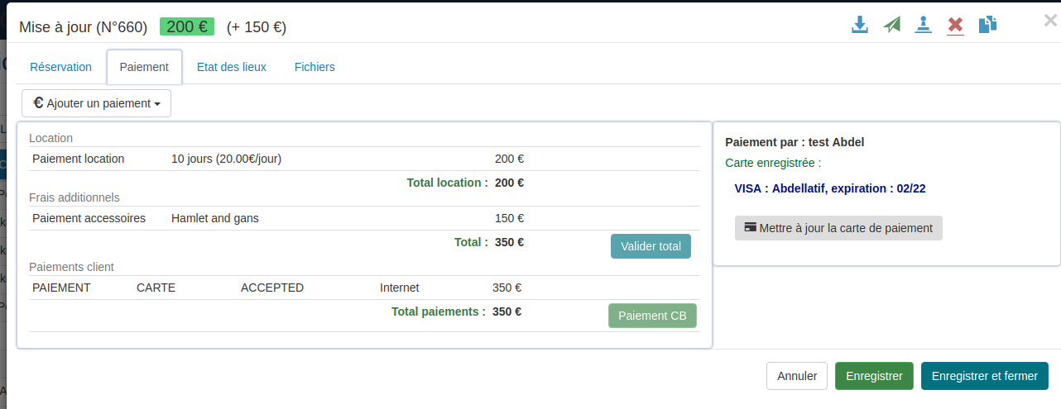Screen dimensions: 1061x409
Task: Select the Paiement tab
Action: click(144, 67)
